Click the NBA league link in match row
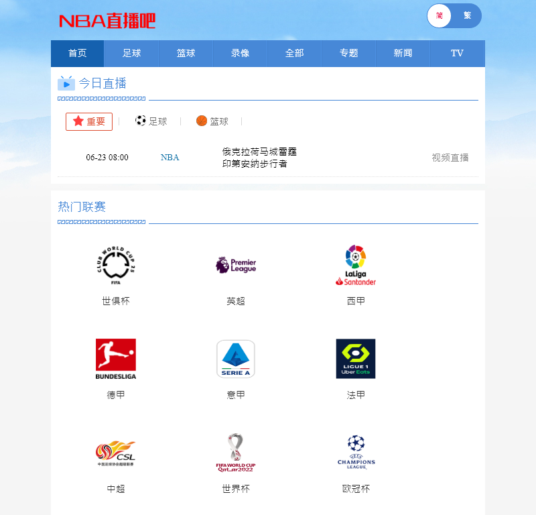This screenshot has width=536, height=515. pos(170,158)
